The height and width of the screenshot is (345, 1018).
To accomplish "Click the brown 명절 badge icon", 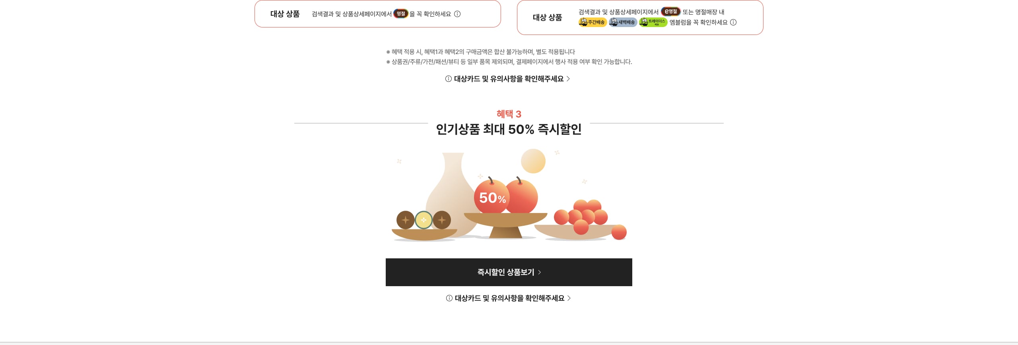I will (x=401, y=14).
